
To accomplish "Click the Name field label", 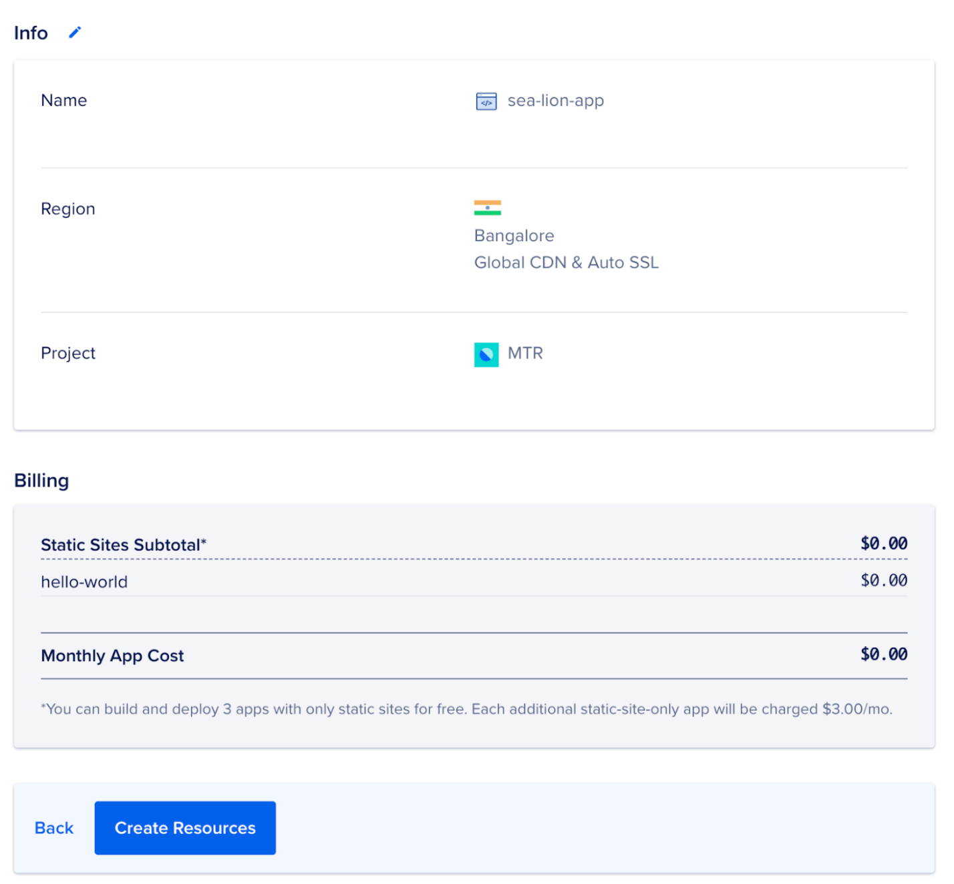I will [x=64, y=100].
